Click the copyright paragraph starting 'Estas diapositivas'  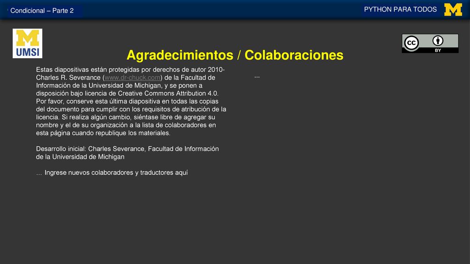coord(131,101)
